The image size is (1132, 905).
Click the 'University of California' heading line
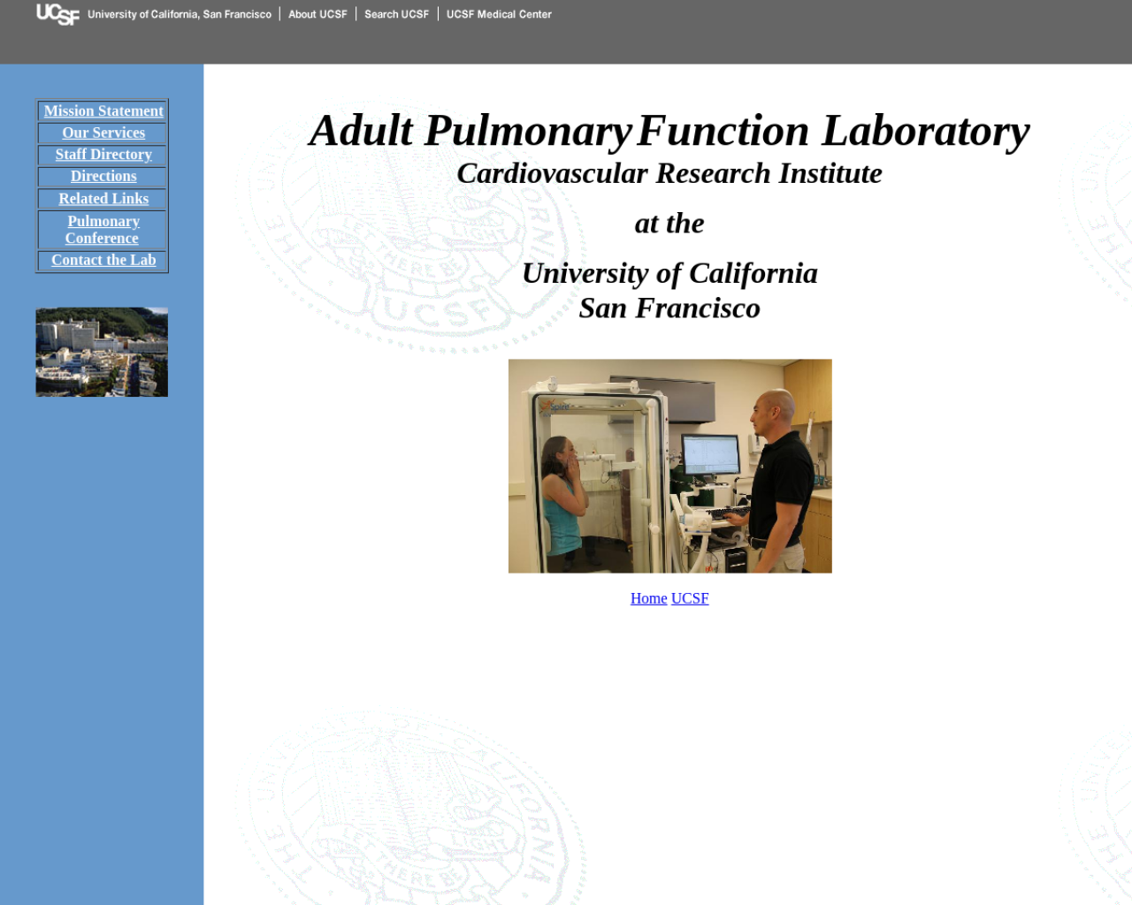pos(669,273)
